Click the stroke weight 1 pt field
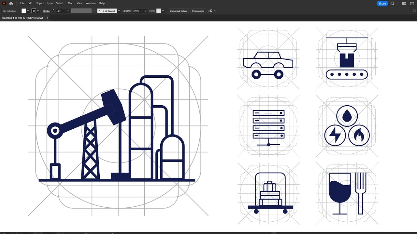This screenshot has height=234, width=417. (61, 11)
